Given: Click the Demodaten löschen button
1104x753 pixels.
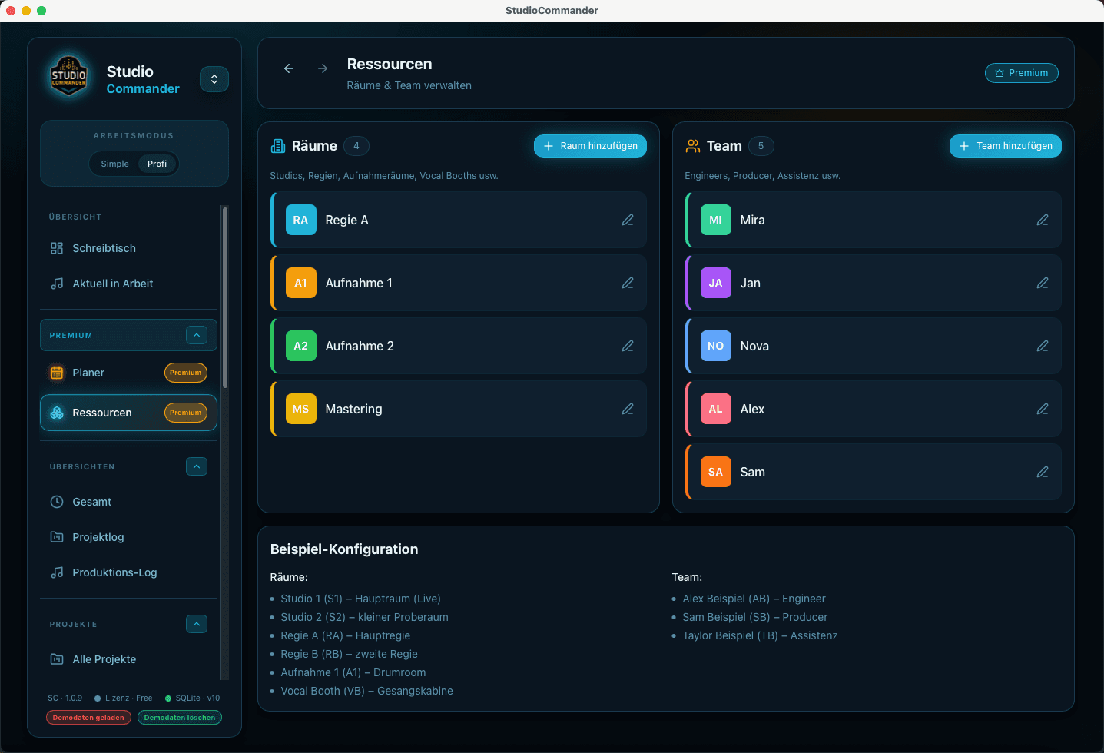Looking at the screenshot, I should click(x=180, y=718).
